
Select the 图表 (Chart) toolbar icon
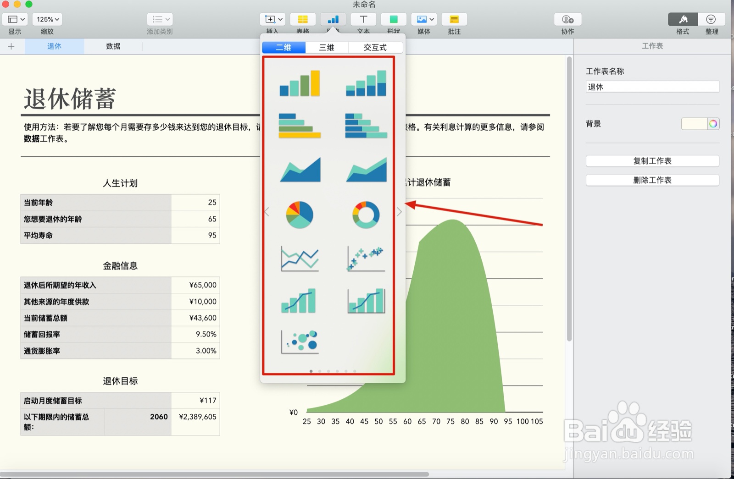pos(333,19)
